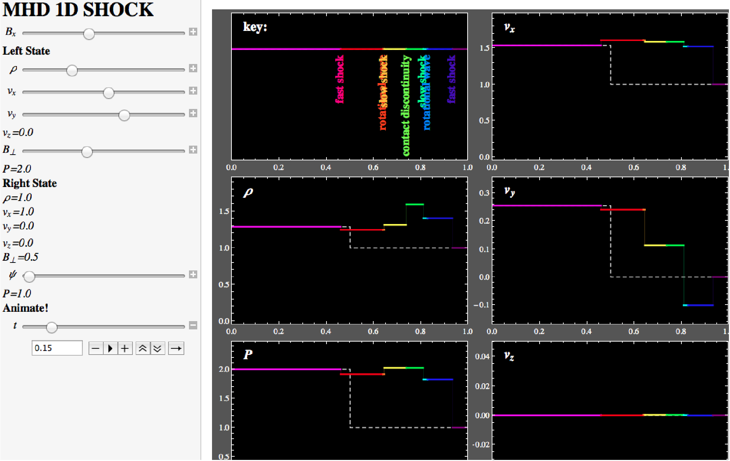This screenshot has width=730, height=461.
Task: Click the ψ slider thumb
Action: (29, 277)
